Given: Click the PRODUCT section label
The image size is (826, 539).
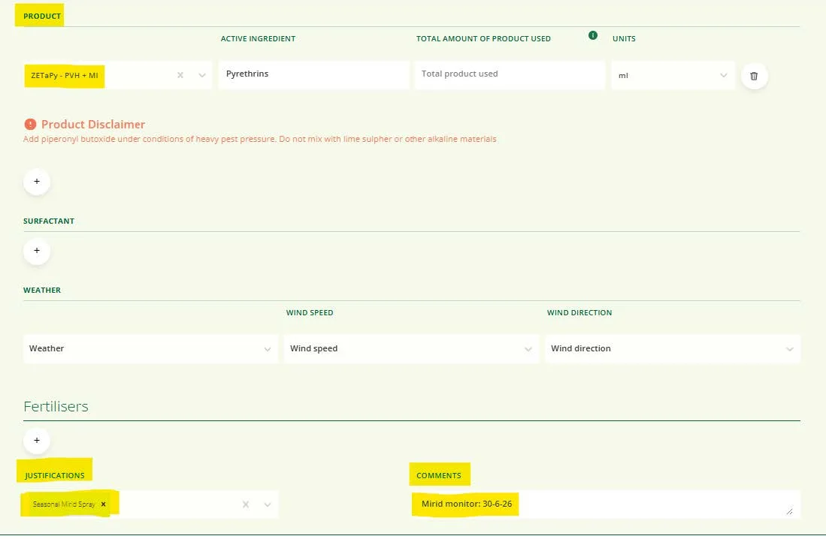Looking at the screenshot, I should (42, 17).
